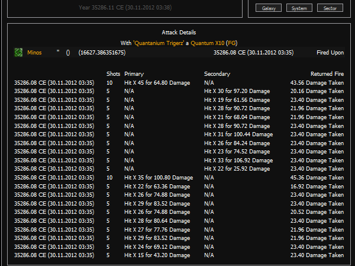Select 'Hit X 22 for 25.92 Damage' entry

coord(237,169)
